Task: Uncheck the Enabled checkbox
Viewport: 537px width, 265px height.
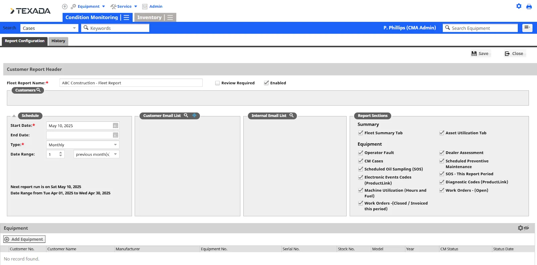Action: pyautogui.click(x=266, y=83)
